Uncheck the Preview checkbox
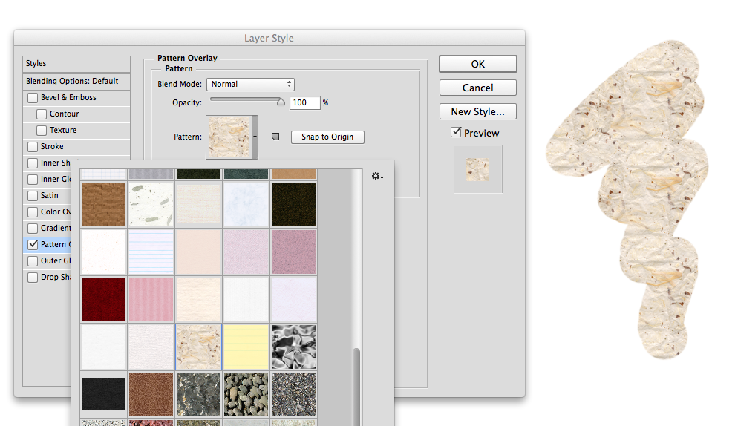Image resolution: width=735 pixels, height=426 pixels. pos(456,132)
